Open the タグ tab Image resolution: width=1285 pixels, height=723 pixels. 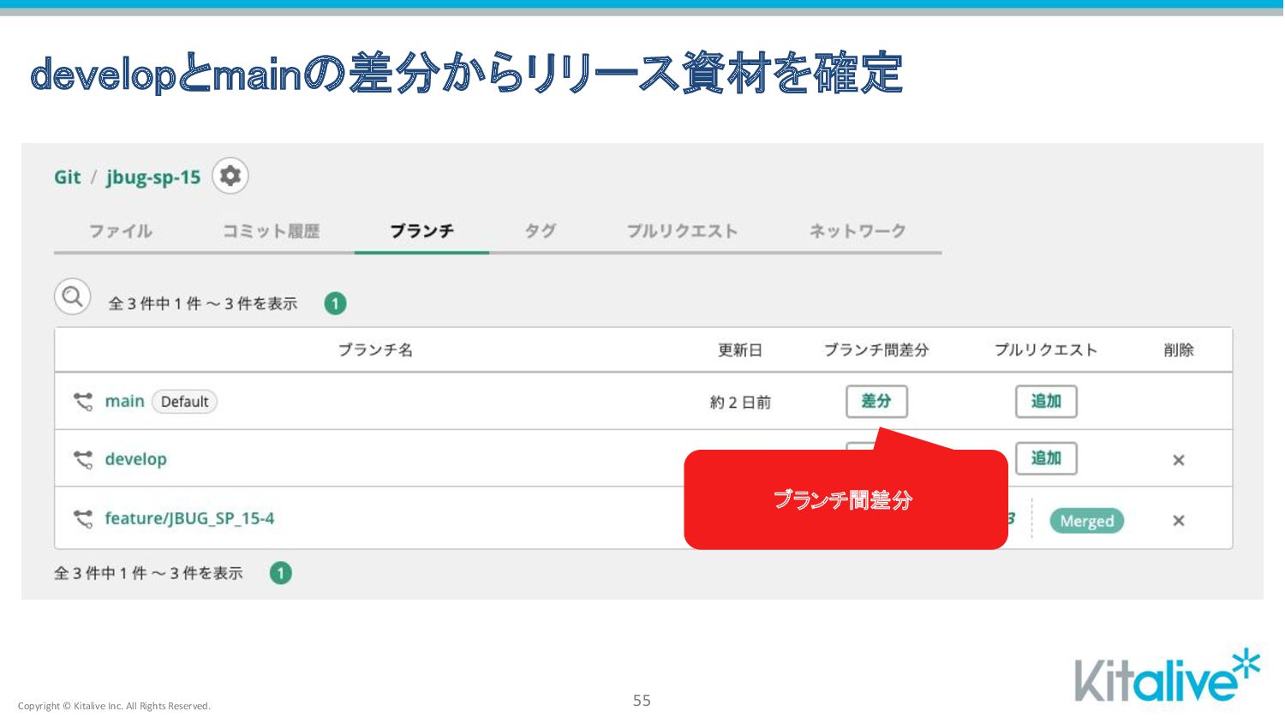coord(541,231)
